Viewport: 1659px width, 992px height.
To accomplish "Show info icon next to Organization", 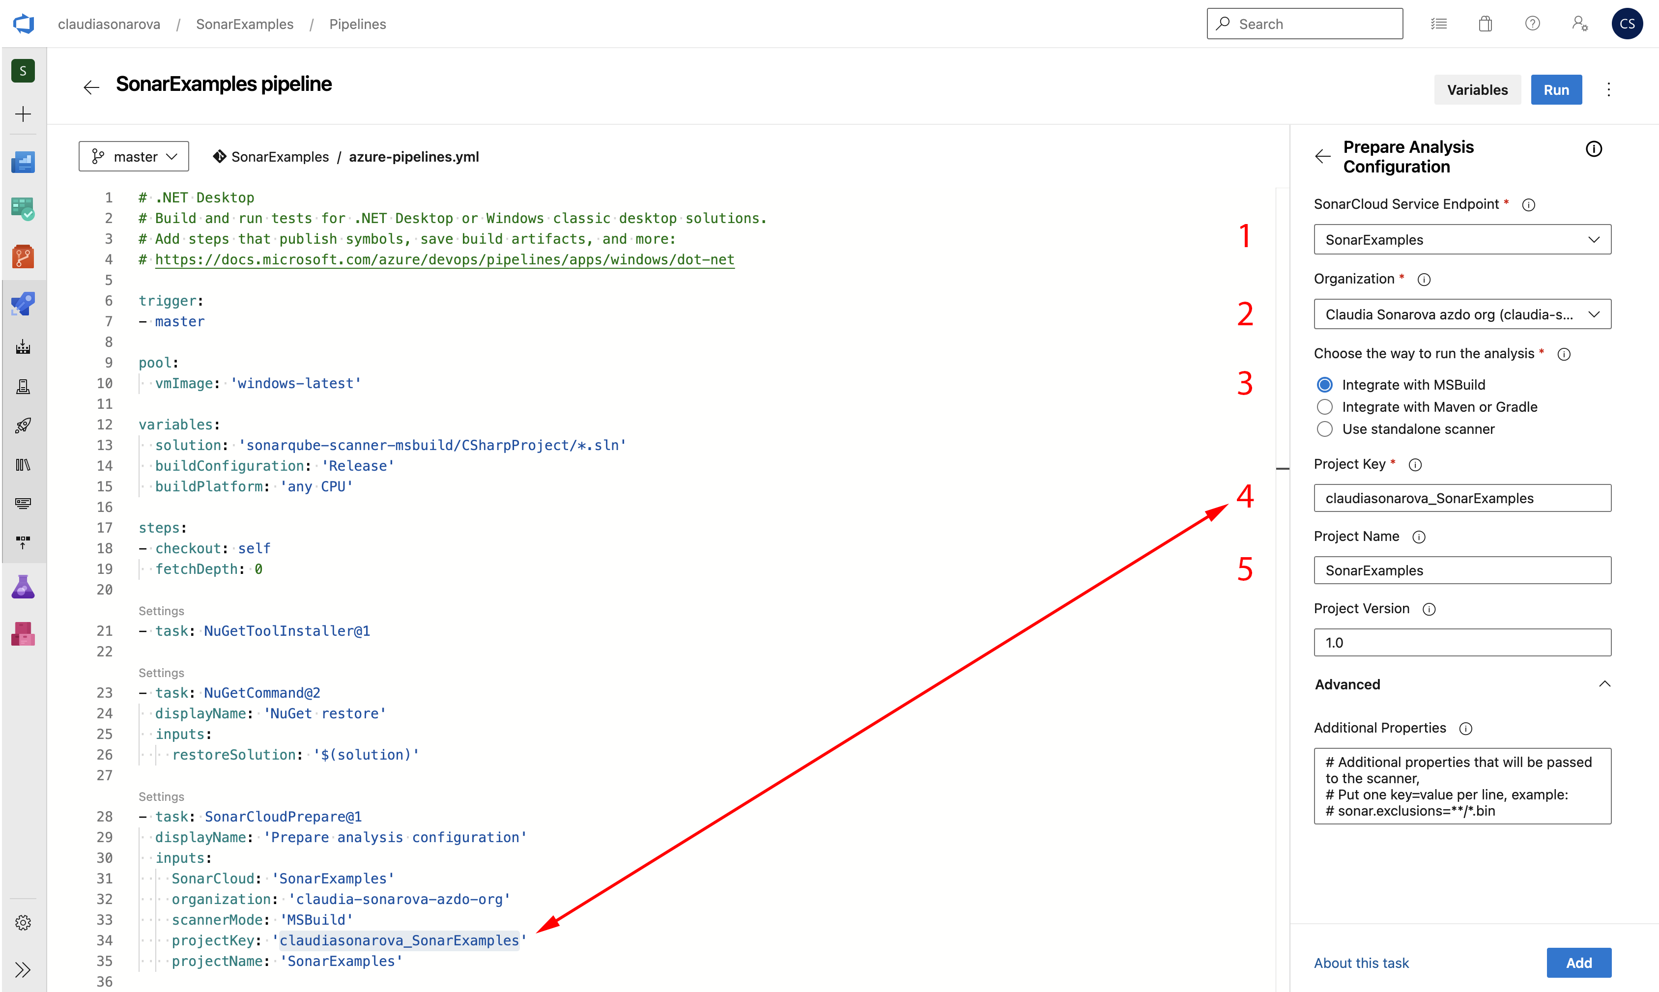I will tap(1425, 280).
